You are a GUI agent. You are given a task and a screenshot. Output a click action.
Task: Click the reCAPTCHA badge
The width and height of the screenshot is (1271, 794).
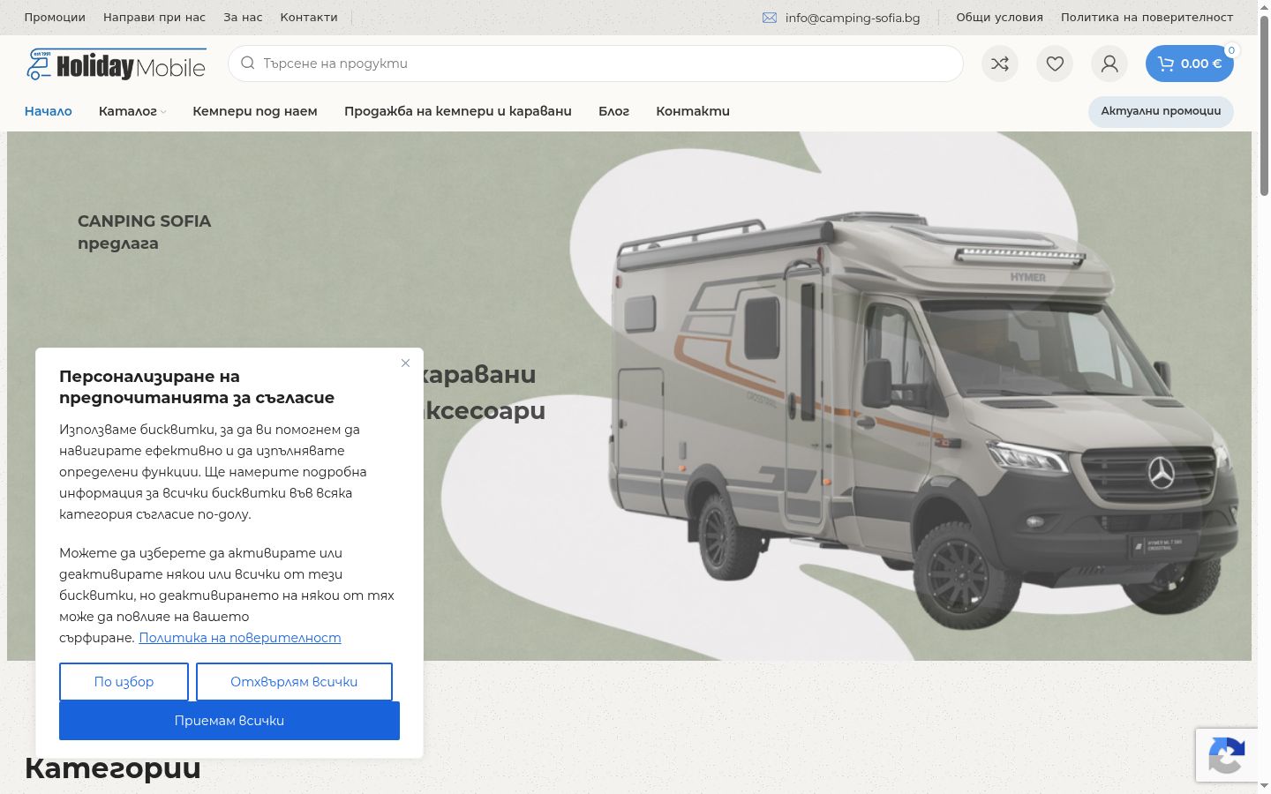point(1227,755)
